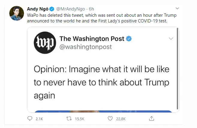Open the embedded tweet's chevron dropdown
The width and height of the screenshot is (197, 128).
171,39
